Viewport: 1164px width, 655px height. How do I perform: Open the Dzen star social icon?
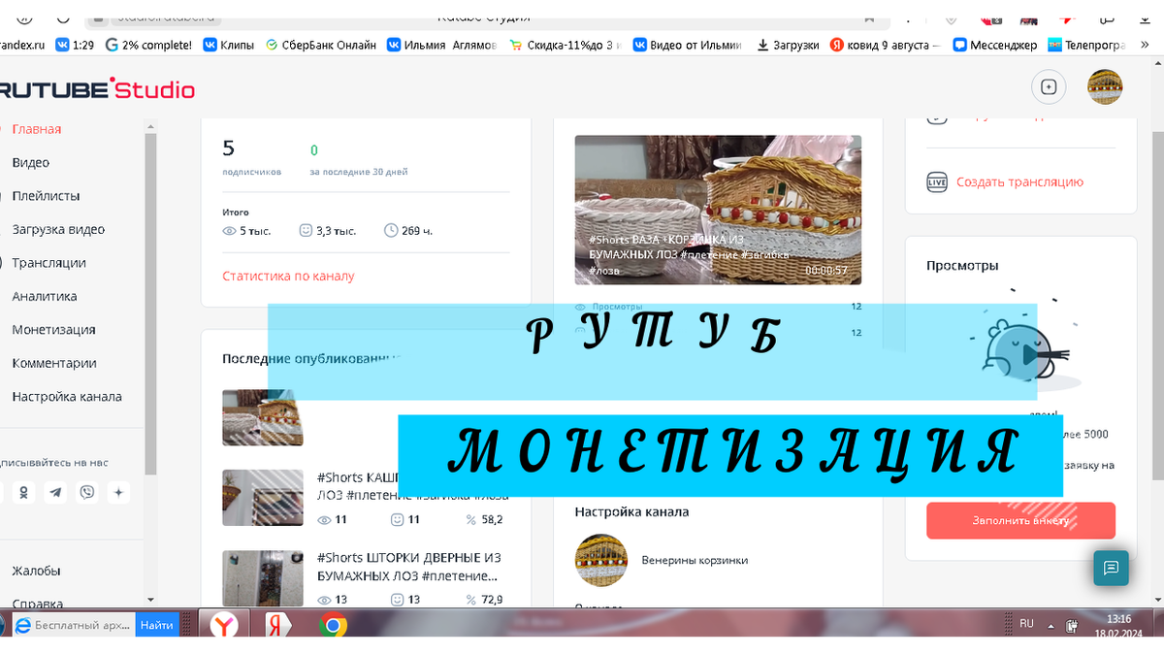point(118,492)
